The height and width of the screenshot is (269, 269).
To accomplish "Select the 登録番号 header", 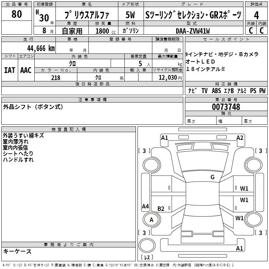I will point(120,39).
